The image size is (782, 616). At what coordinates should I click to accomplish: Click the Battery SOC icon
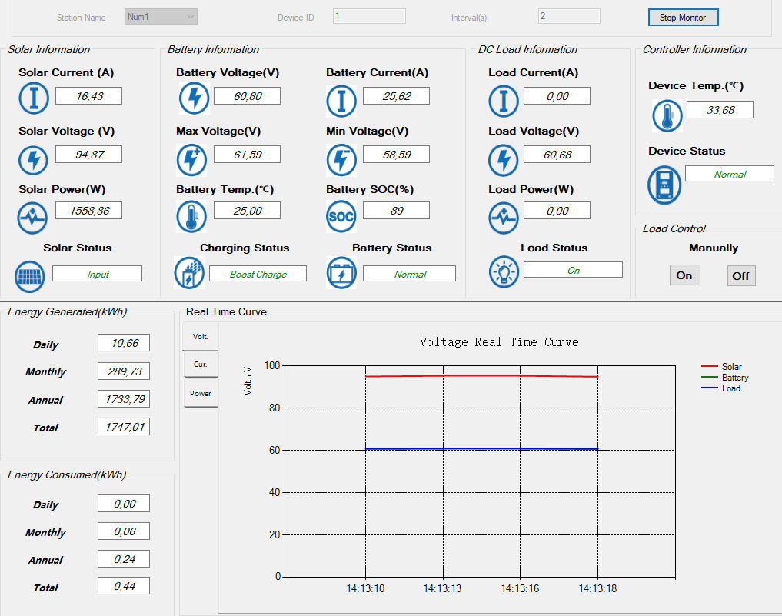[341, 217]
